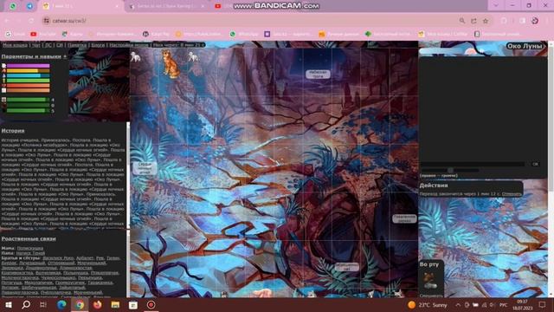Open the zoom magnifier icon in address bar

461,21
